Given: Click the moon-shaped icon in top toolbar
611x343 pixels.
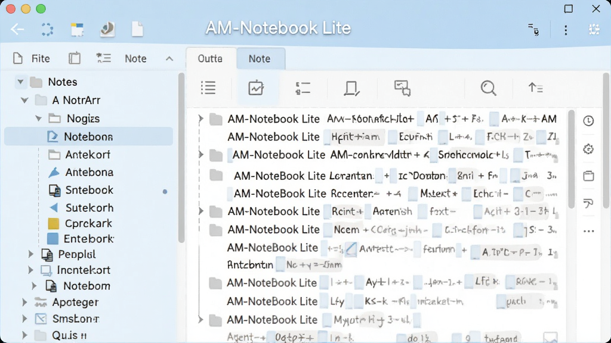Looking at the screenshot, I should 107,30.
